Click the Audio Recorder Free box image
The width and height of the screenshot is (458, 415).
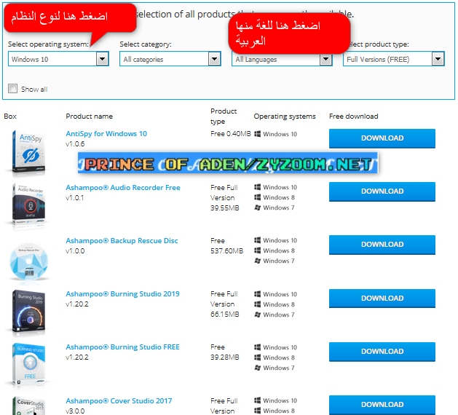[28, 205]
